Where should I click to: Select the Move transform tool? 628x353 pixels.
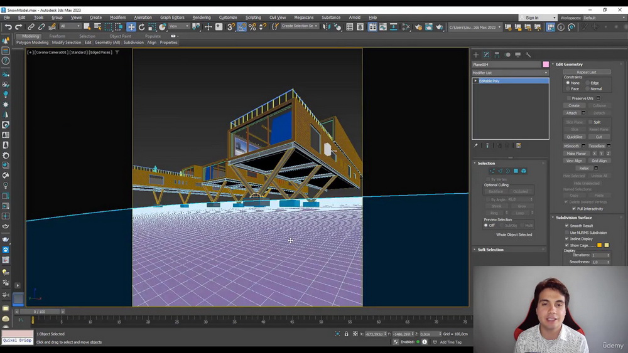tap(131, 27)
